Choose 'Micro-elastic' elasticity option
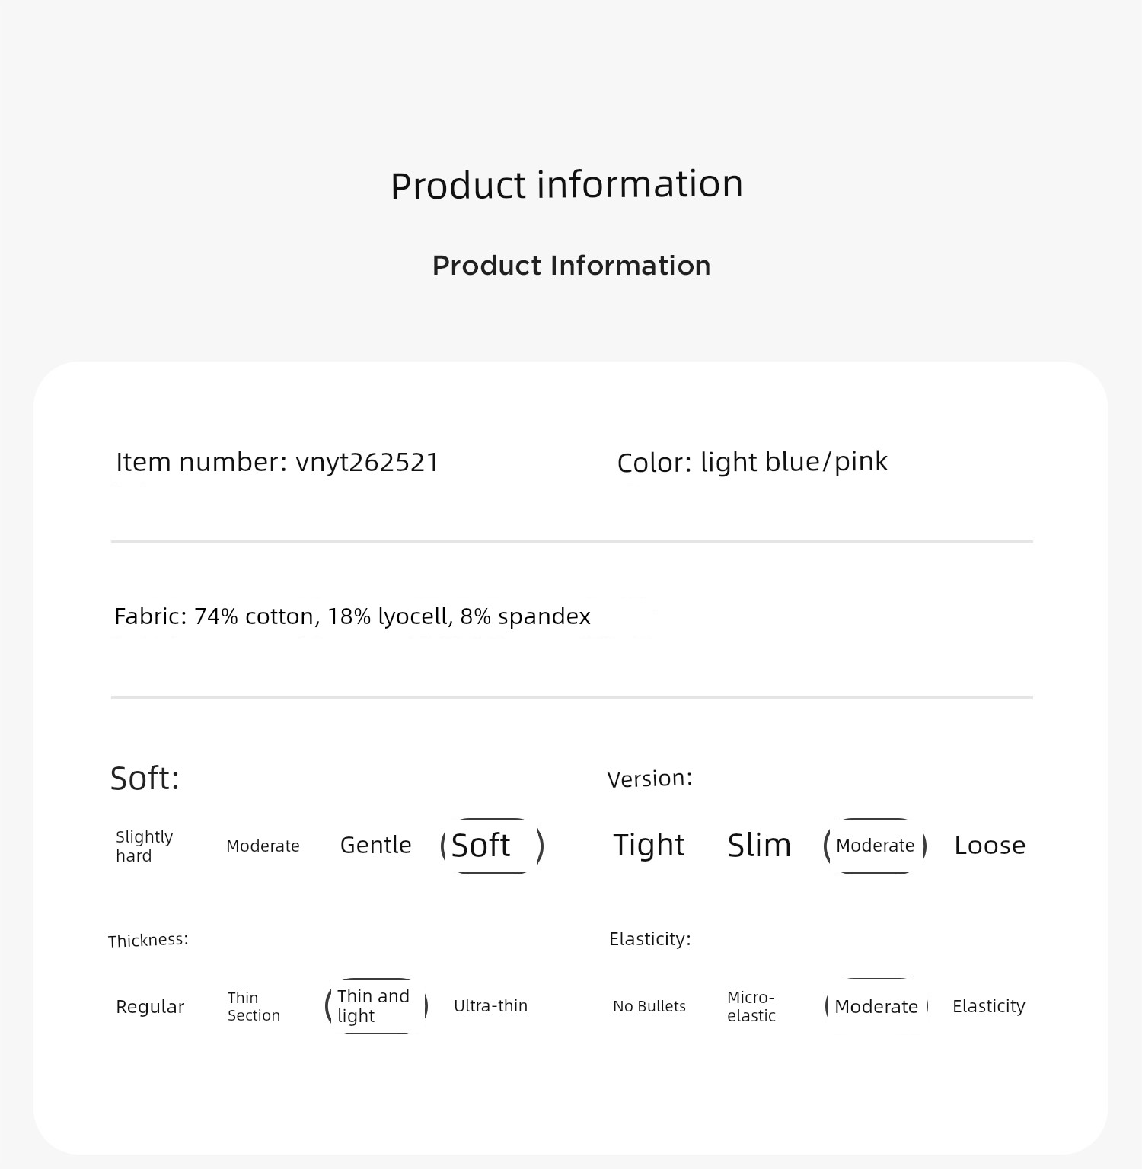This screenshot has width=1142, height=1169. click(751, 1006)
